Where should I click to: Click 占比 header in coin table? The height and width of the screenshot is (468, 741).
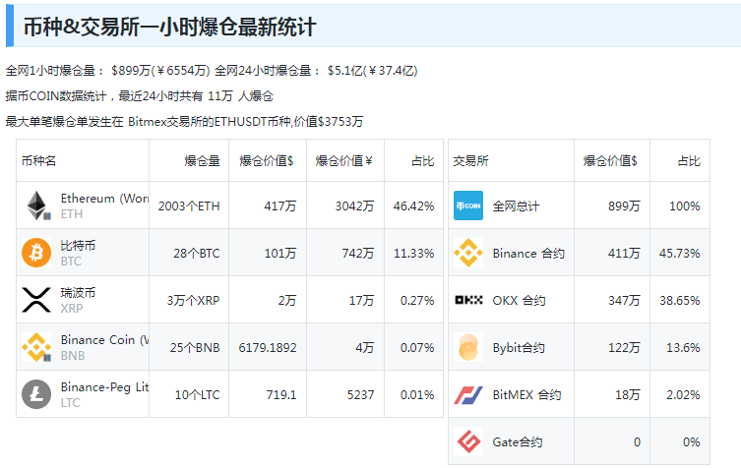[423, 161]
